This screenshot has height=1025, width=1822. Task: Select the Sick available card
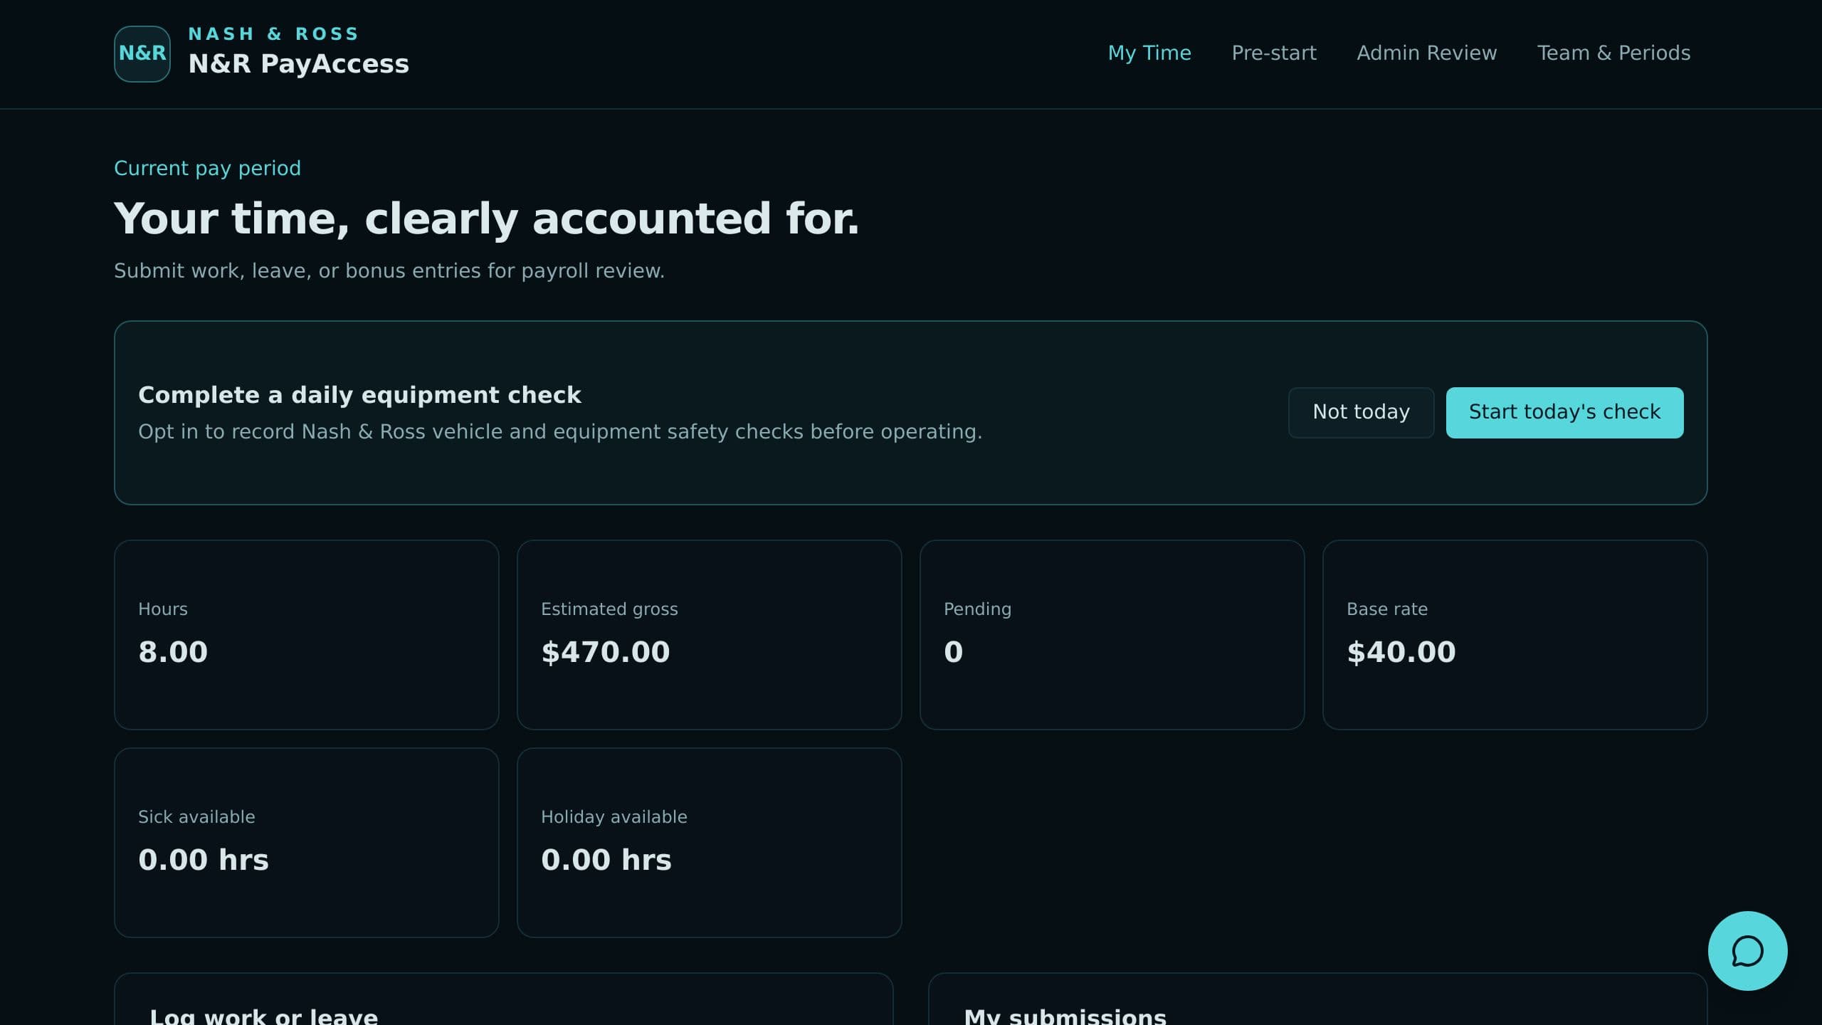click(x=307, y=842)
